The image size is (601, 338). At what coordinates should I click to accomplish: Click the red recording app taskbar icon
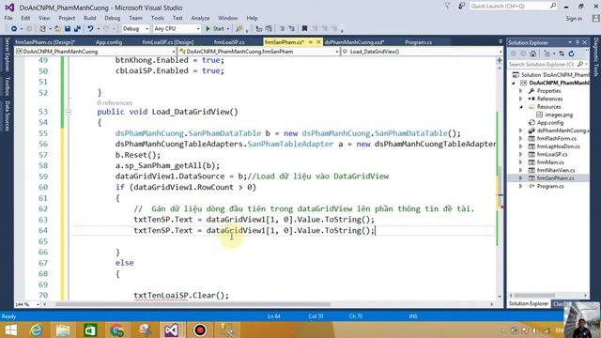click(200, 330)
